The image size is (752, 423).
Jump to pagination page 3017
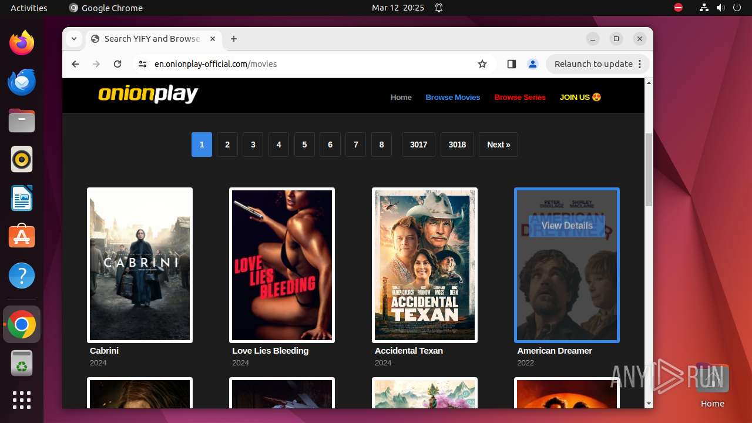pos(418,145)
